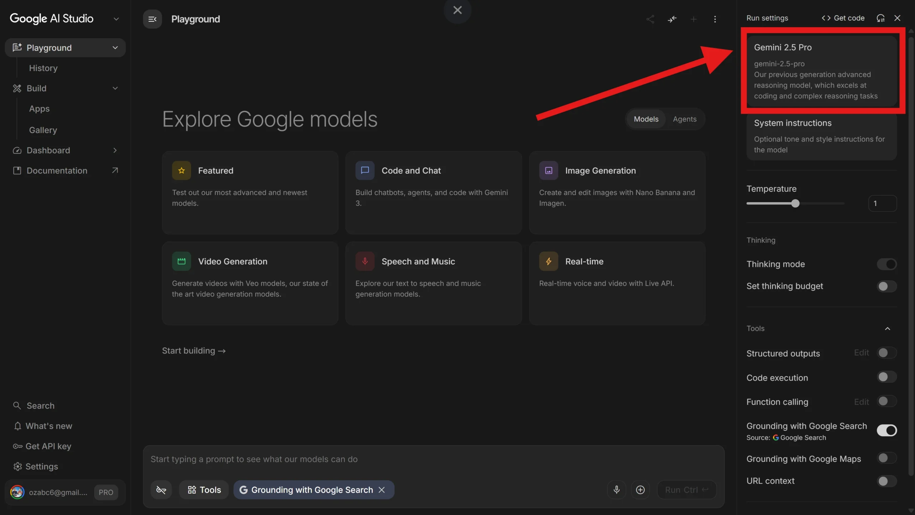This screenshot has width=915, height=515.
Task: Click the account avatar for ozabc6@gmail
Action: 17,492
